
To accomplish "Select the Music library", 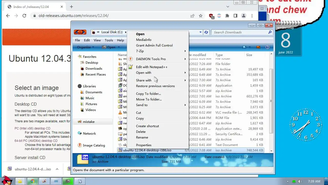I will point(90,98).
